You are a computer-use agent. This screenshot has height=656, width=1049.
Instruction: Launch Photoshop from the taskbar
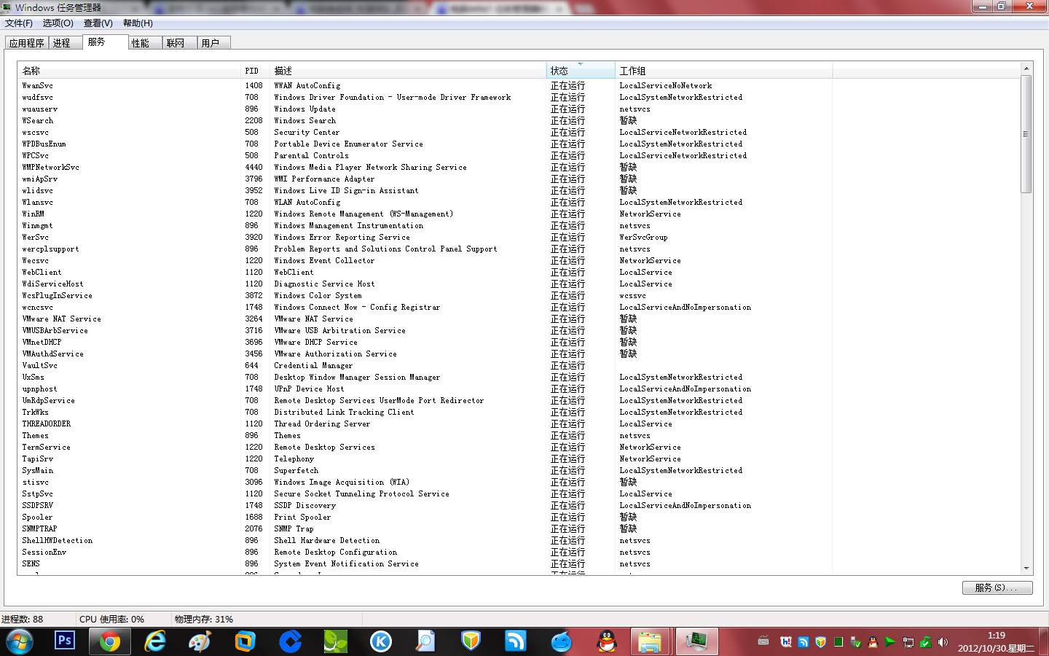pyautogui.click(x=65, y=641)
